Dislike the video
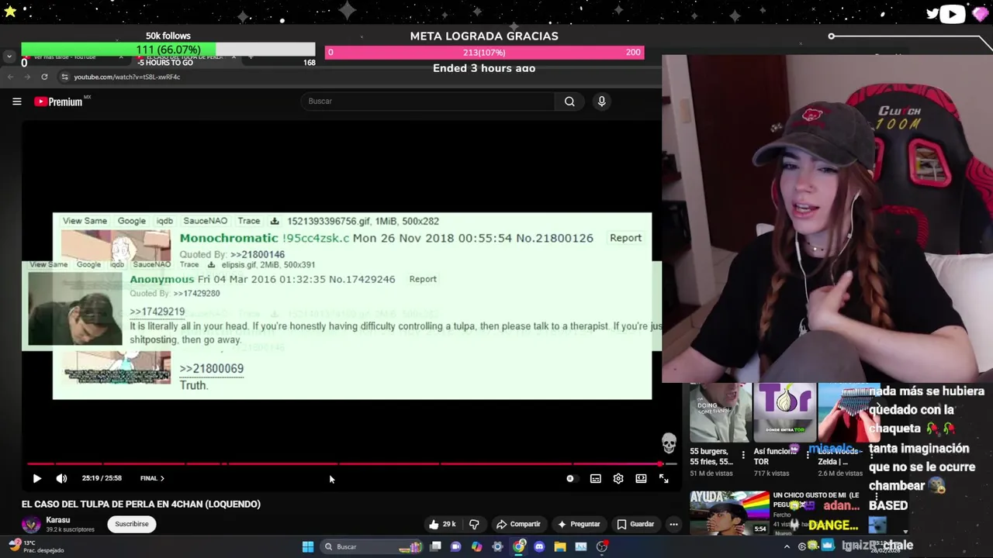This screenshot has height=558, width=993. tap(474, 524)
